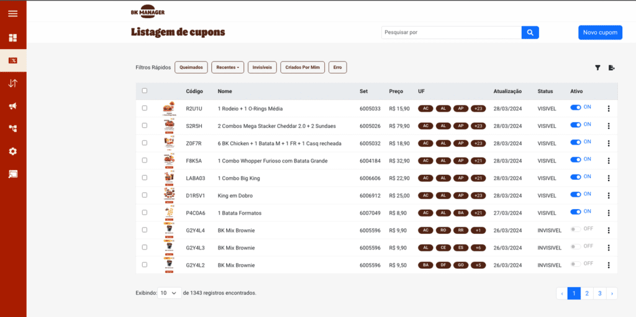Apply the Erro quick filter
The width and height of the screenshot is (636, 317).
tap(337, 67)
